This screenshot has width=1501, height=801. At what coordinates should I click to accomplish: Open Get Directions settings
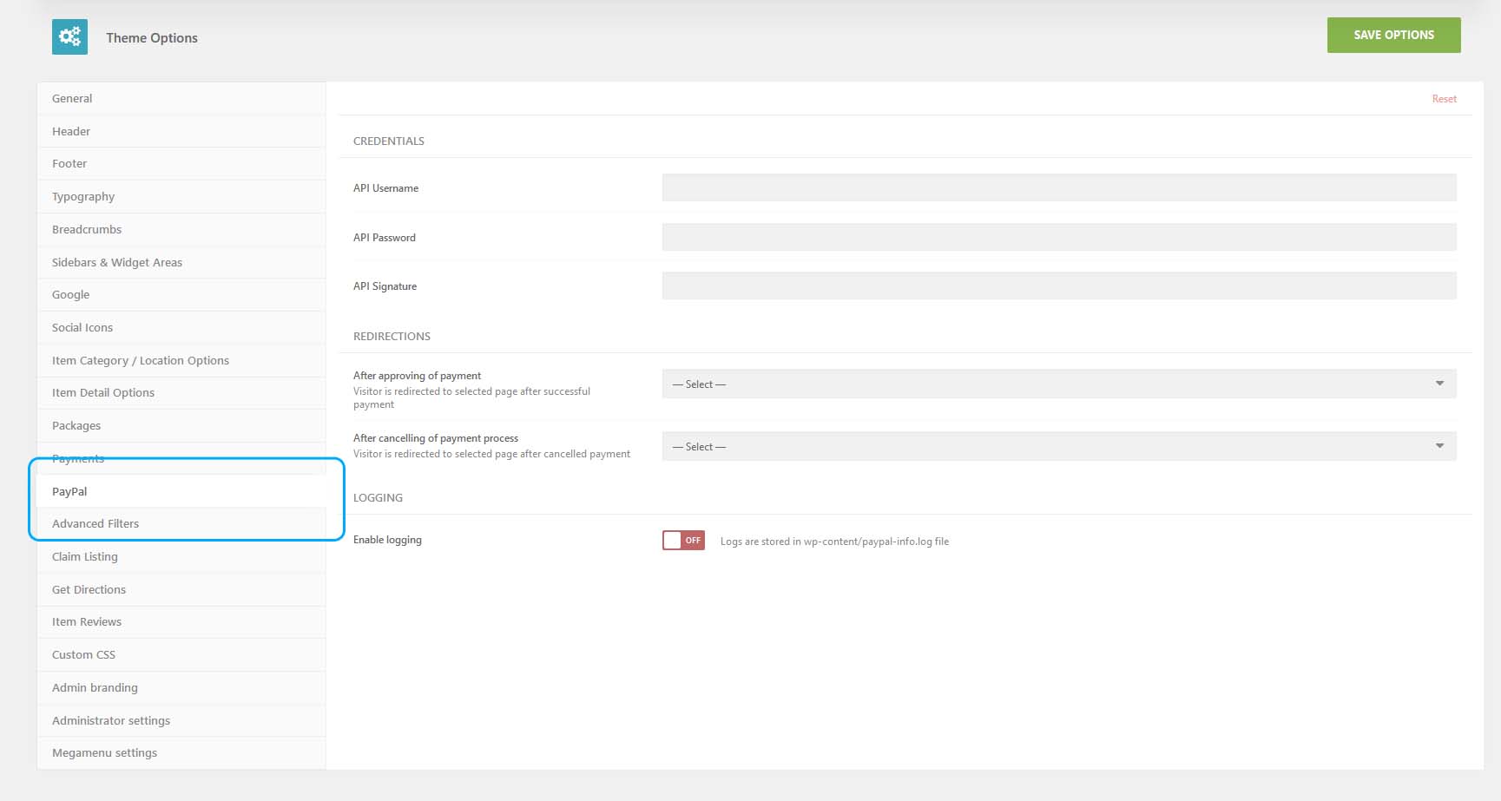[x=181, y=589]
